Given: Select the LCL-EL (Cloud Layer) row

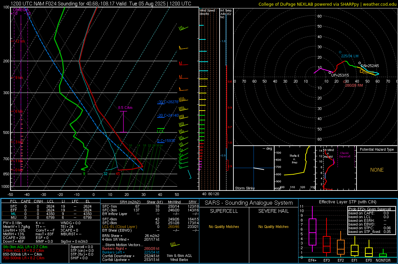Looking at the screenshot, I should pyautogui.click(x=150, y=227).
